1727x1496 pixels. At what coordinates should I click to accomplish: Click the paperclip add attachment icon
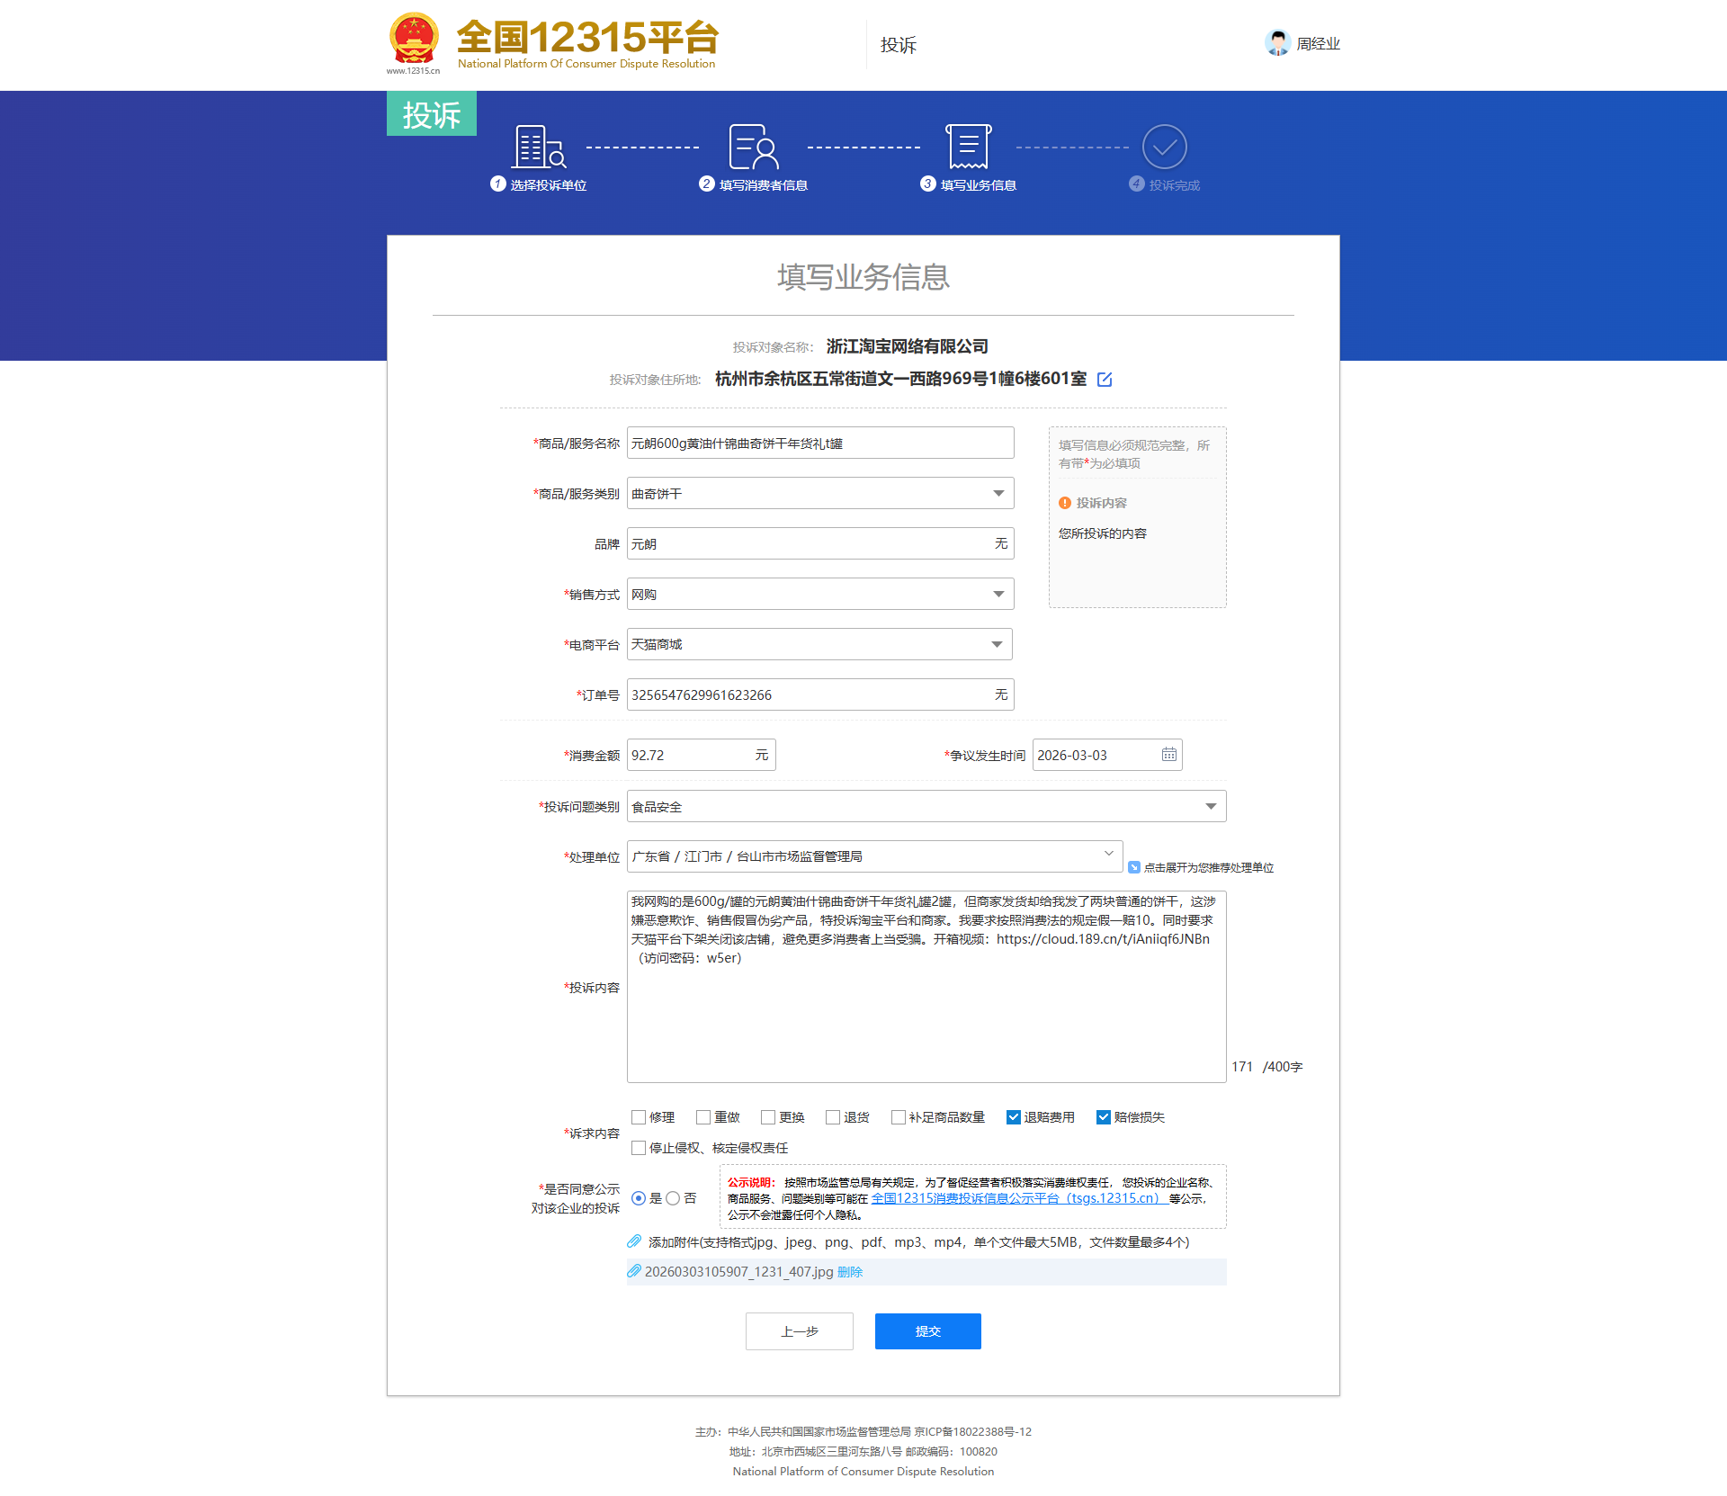point(634,1241)
